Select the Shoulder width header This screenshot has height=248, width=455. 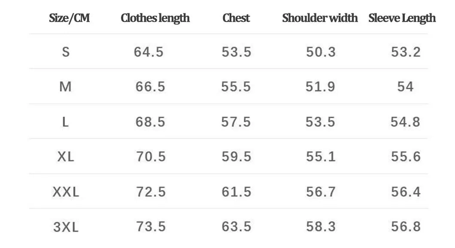coord(320,18)
